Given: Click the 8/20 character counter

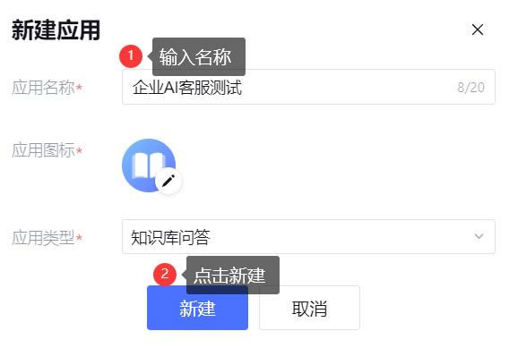Looking at the screenshot, I should click(470, 88).
